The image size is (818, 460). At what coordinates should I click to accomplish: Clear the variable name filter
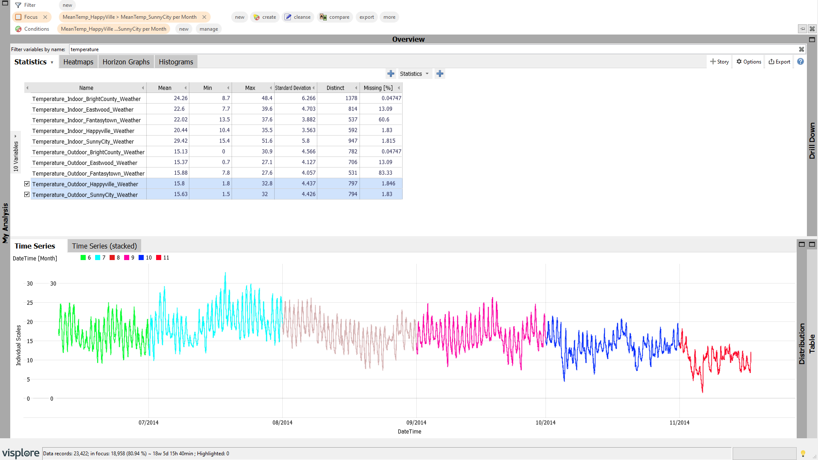tap(801, 49)
